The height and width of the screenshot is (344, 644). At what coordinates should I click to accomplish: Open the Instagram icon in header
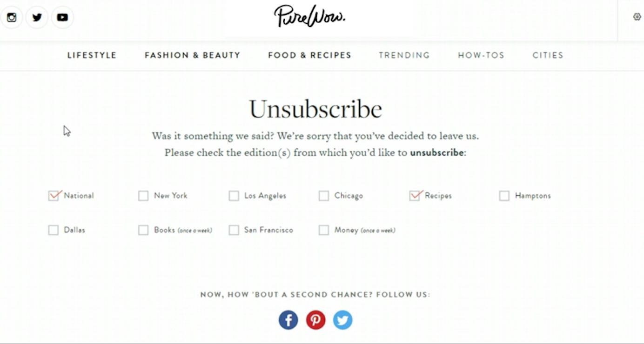(x=12, y=18)
